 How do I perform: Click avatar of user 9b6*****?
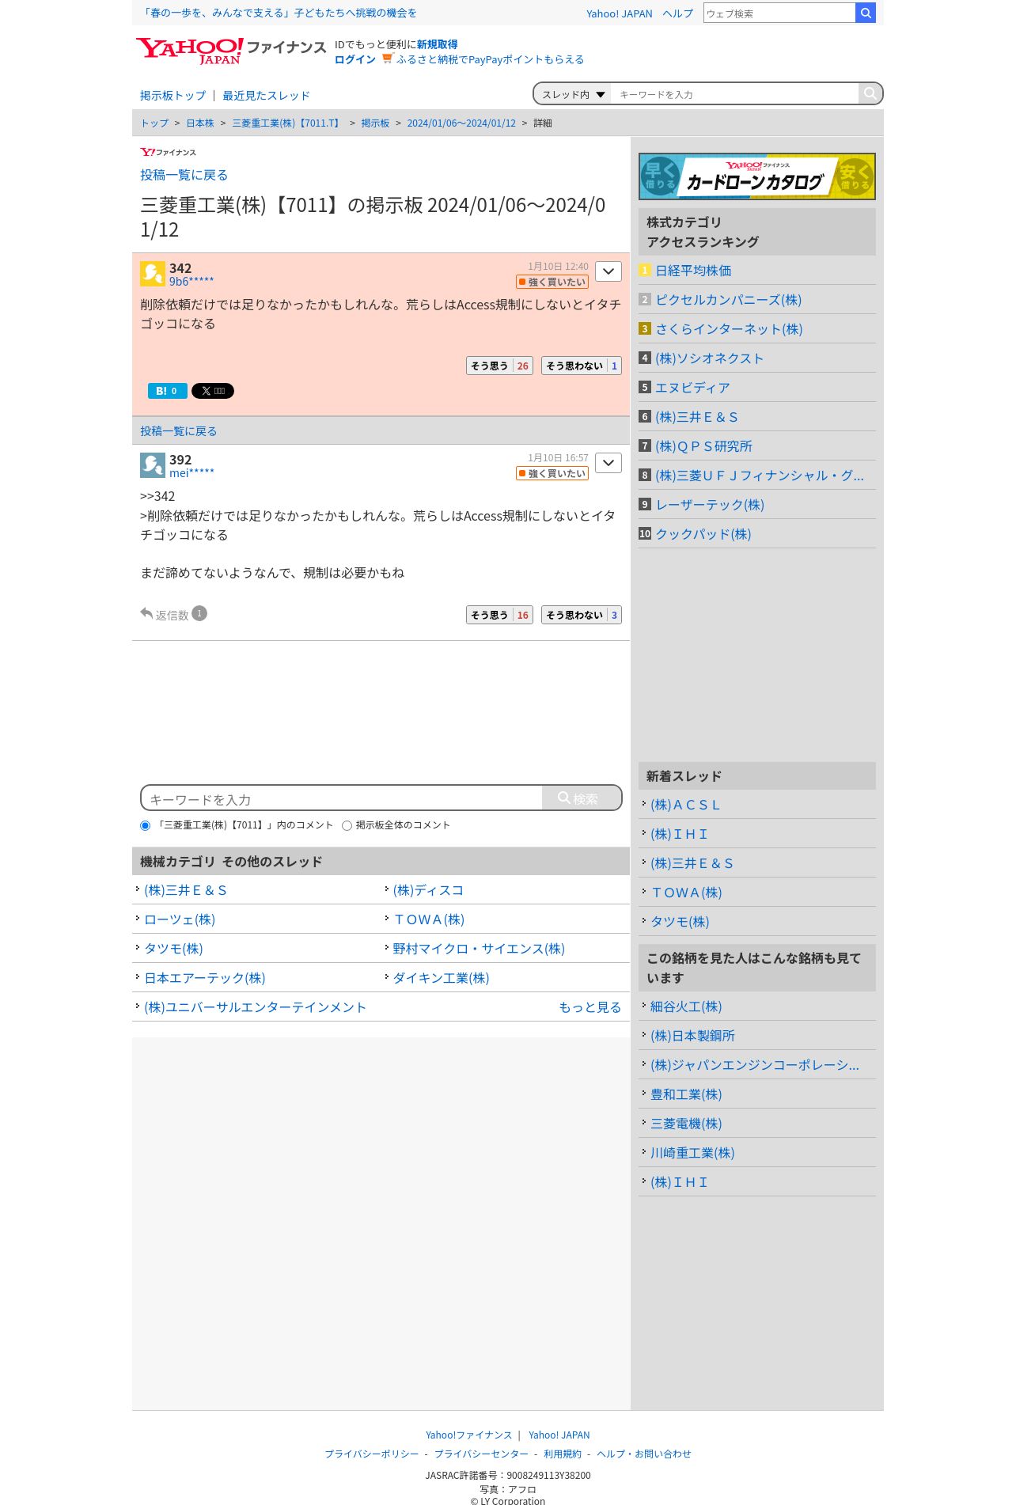pyautogui.click(x=152, y=274)
